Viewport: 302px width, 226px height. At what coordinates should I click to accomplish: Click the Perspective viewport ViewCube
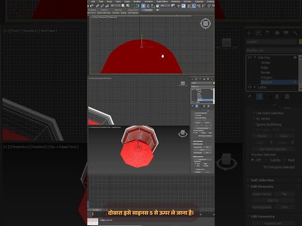point(183,133)
